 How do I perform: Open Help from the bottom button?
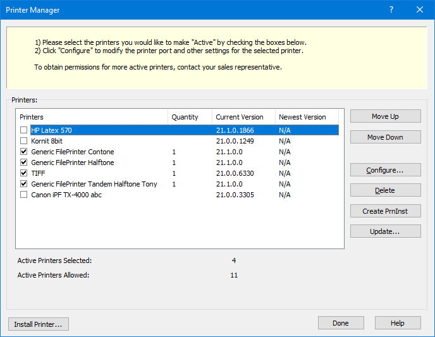(x=397, y=323)
